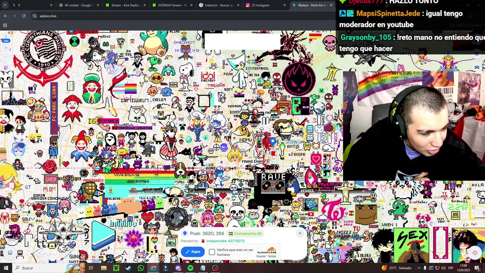This screenshot has height=273, width=485.
Task: Reload the wplace.live page
Action: [23, 16]
